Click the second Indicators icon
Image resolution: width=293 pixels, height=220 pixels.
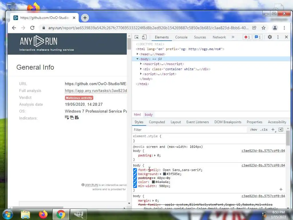pos(72,117)
